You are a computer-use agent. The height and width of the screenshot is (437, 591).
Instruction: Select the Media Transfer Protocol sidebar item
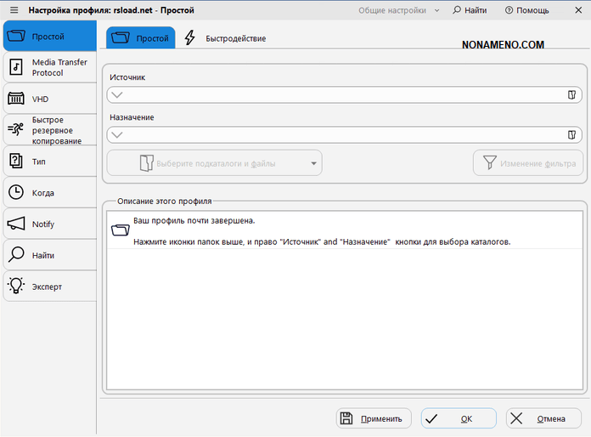point(48,68)
